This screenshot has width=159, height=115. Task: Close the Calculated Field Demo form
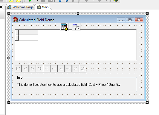[x=139, y=20]
